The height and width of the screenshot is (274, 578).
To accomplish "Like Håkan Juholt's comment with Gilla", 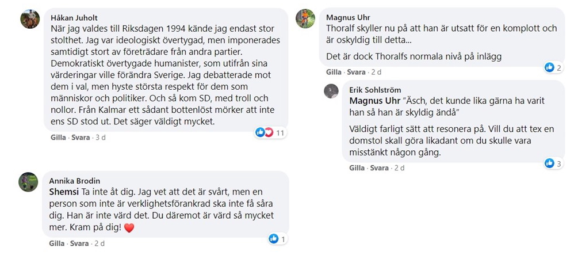I will click(58, 138).
